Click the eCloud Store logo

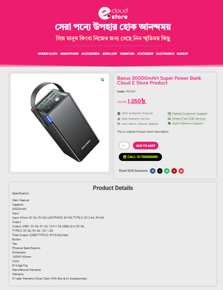[x=113, y=13]
